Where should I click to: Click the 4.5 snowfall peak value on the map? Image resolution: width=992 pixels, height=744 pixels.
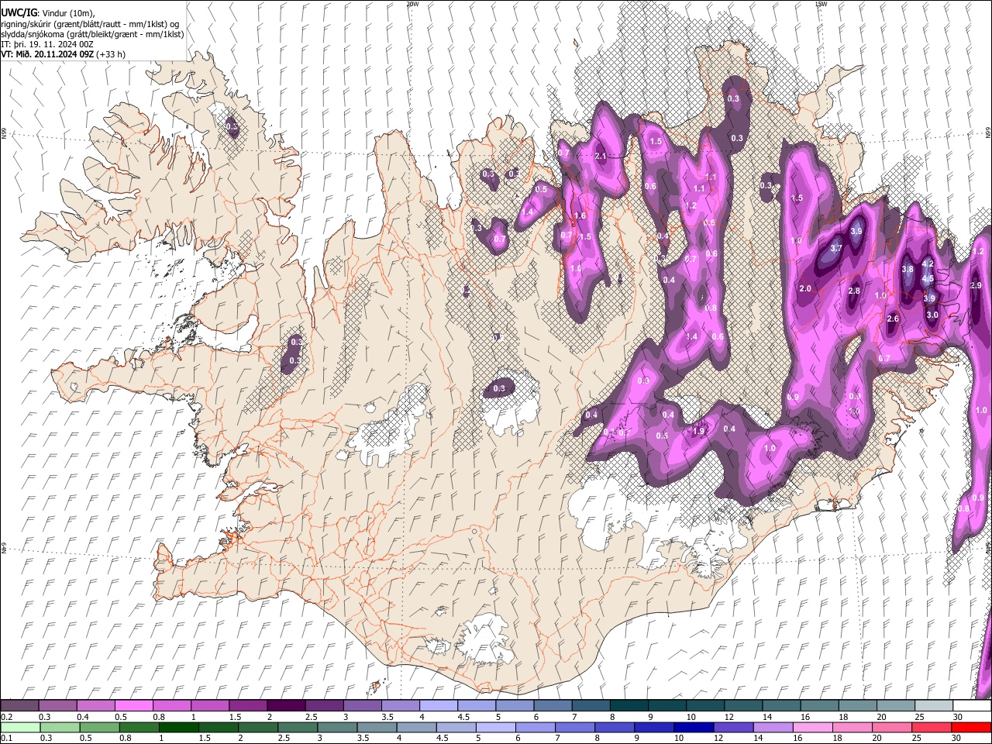coord(928,279)
